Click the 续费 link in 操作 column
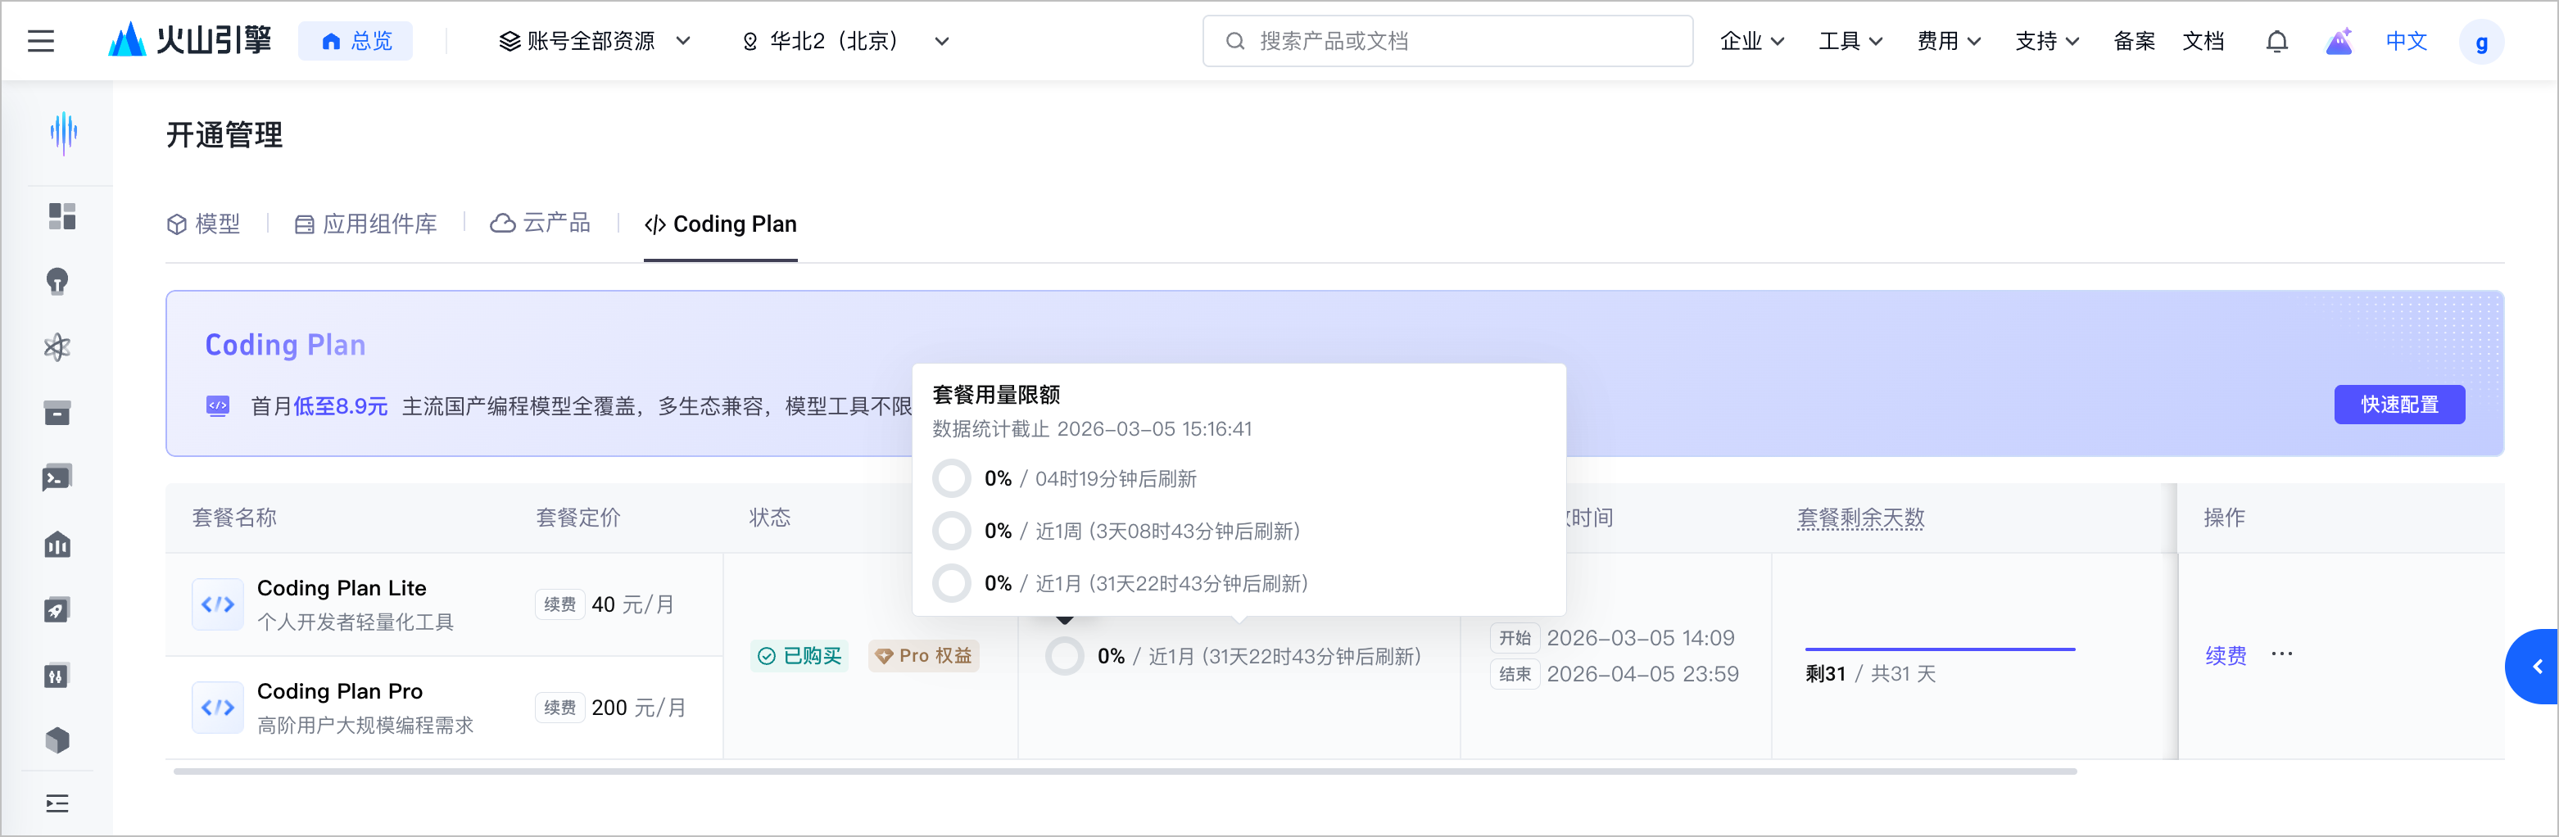The height and width of the screenshot is (837, 2559). pos(2226,655)
